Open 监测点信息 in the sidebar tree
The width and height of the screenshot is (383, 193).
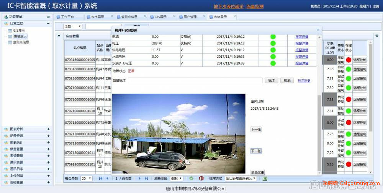coord(21,42)
